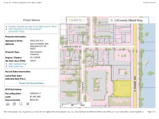Select address text 923 S PRAIRIE AVE
The width and height of the screenshot is (159, 119).
tap(39, 44)
